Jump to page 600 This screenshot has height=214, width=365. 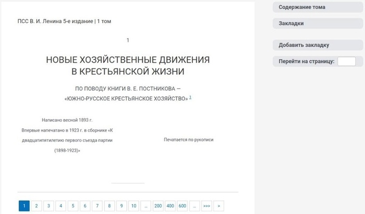click(182, 206)
